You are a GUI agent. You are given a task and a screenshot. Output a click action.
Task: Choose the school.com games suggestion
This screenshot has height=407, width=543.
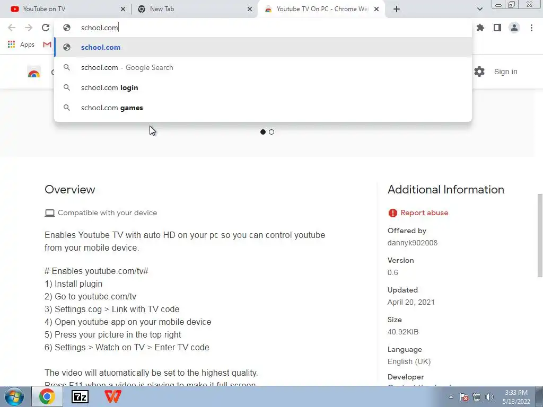point(263,108)
